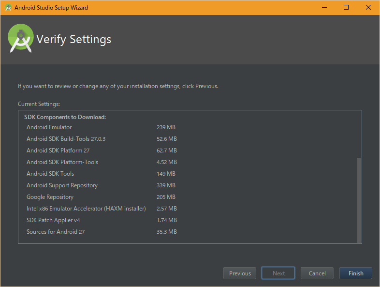Click the Android SDK Tools entry
This screenshot has width=380, height=287.
pyautogui.click(x=50, y=174)
